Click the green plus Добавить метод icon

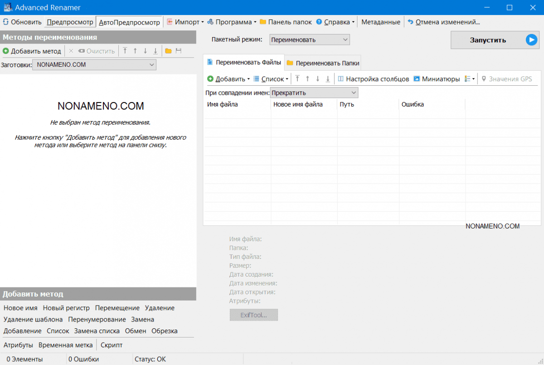point(6,51)
